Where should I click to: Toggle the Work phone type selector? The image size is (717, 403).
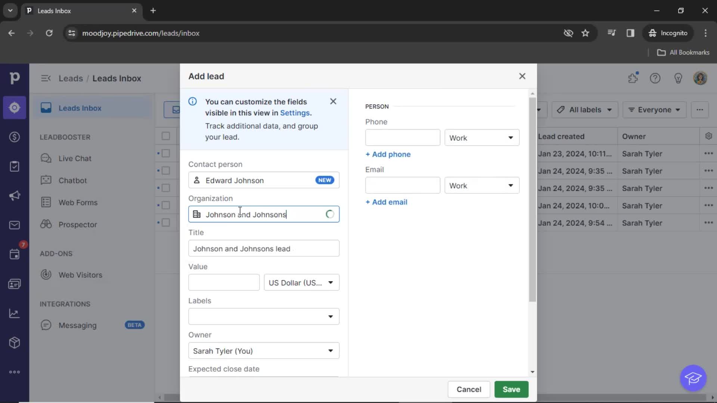pyautogui.click(x=480, y=138)
